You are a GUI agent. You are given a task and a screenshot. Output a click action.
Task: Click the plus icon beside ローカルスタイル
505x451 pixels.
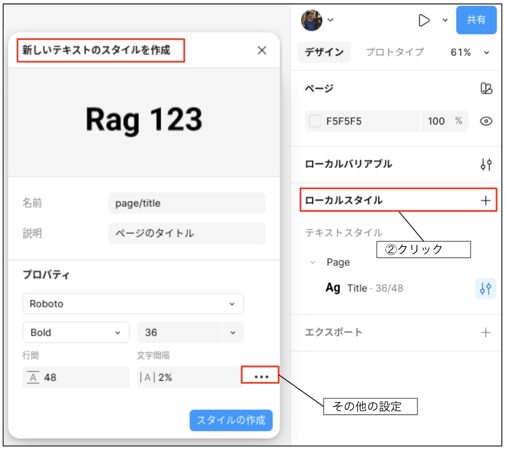(x=486, y=201)
